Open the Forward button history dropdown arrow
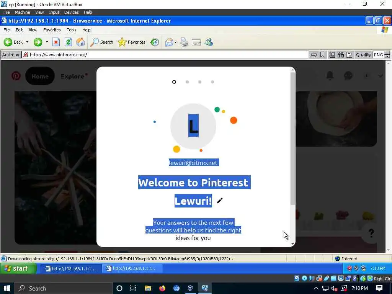This screenshot has height=294, width=392. click(47, 42)
